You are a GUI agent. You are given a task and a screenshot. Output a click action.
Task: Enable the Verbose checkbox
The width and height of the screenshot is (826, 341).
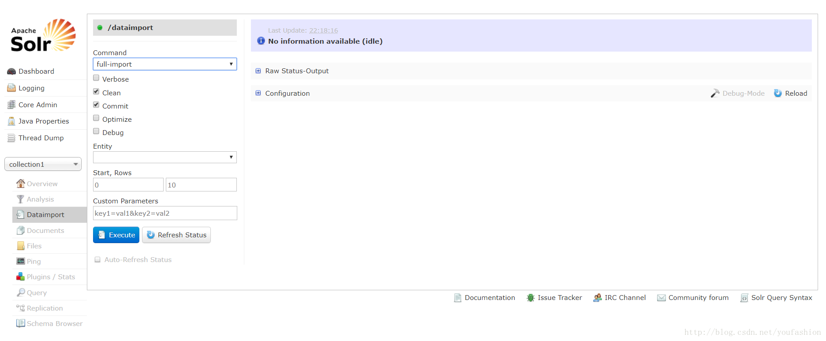pyautogui.click(x=96, y=78)
